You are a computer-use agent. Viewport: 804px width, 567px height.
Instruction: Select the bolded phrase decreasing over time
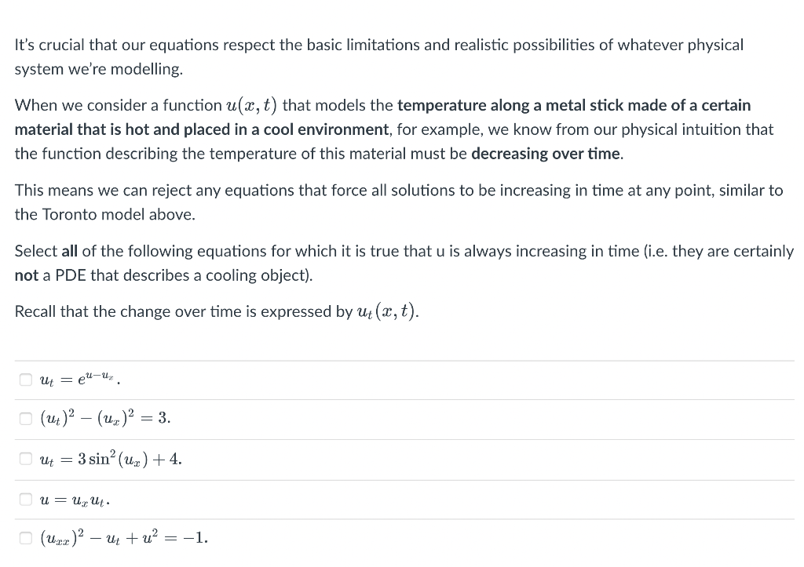544,154
